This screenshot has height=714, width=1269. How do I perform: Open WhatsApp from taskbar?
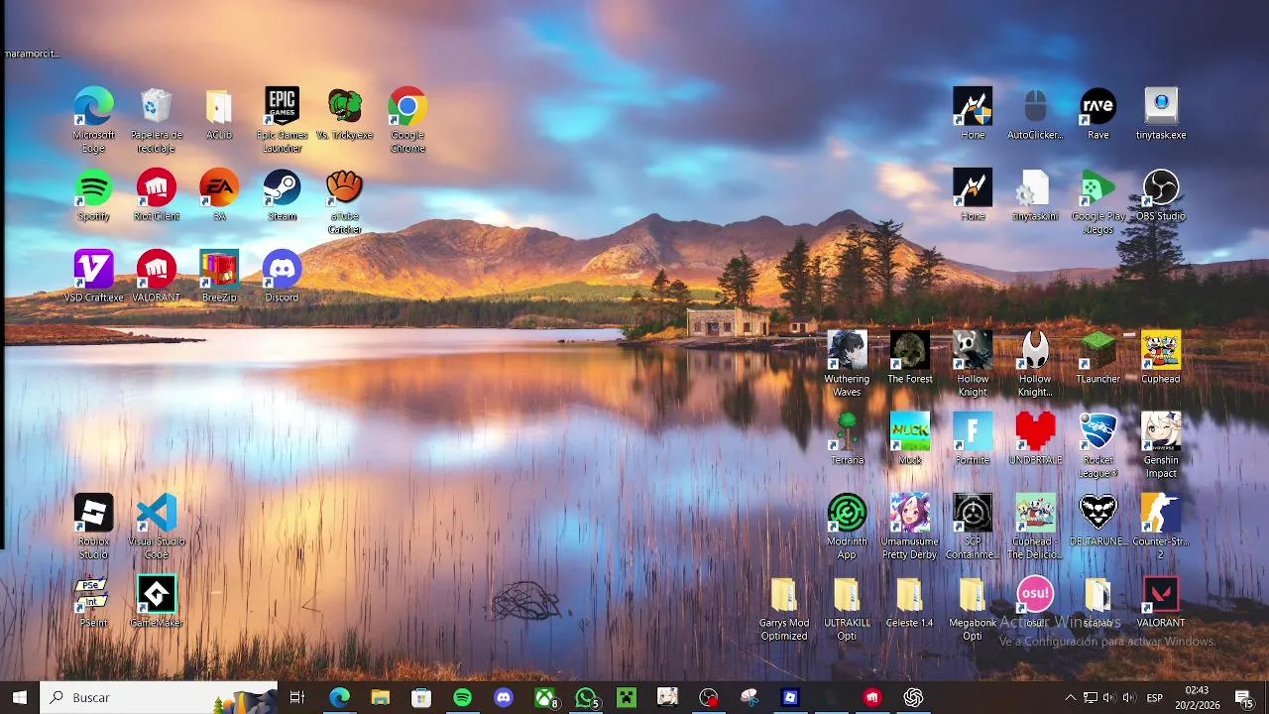(x=587, y=698)
